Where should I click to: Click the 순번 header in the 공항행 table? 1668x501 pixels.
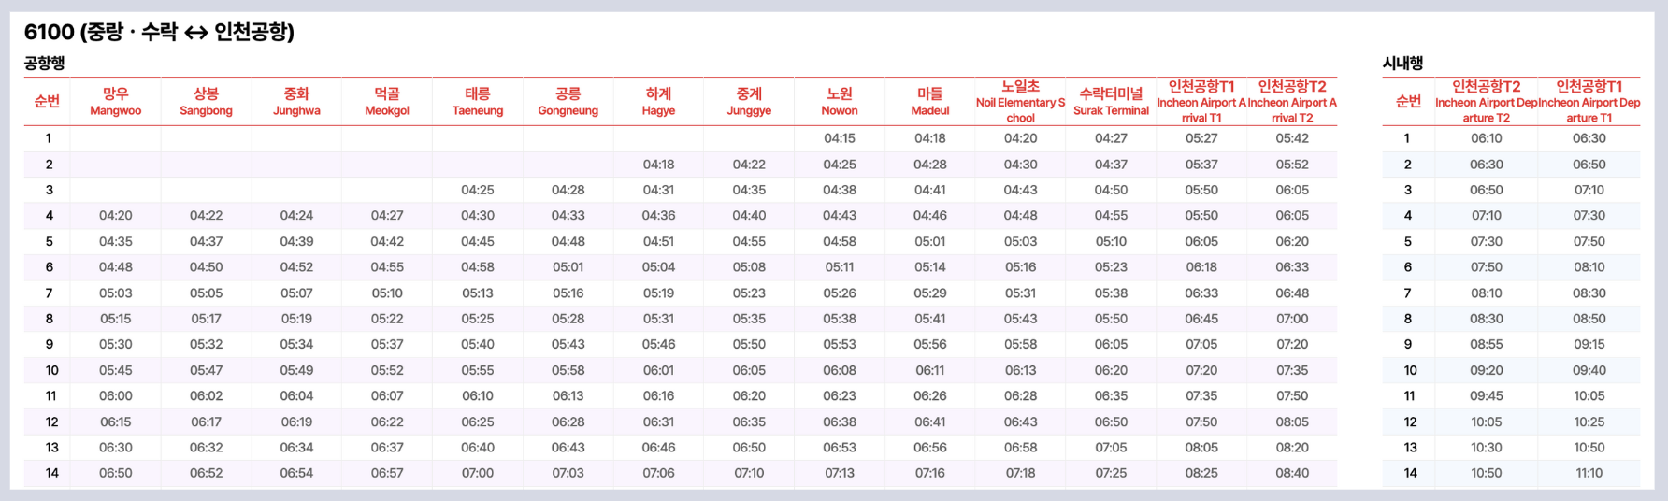(47, 101)
